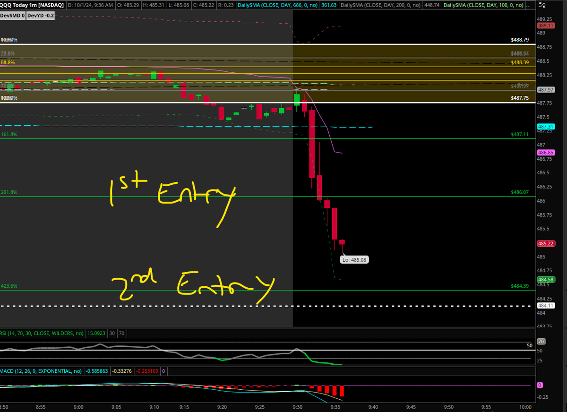Viewport: 567px width, 412px height.
Task: Click the DailySMA 666 value 361.63
Action: click(x=328, y=5)
